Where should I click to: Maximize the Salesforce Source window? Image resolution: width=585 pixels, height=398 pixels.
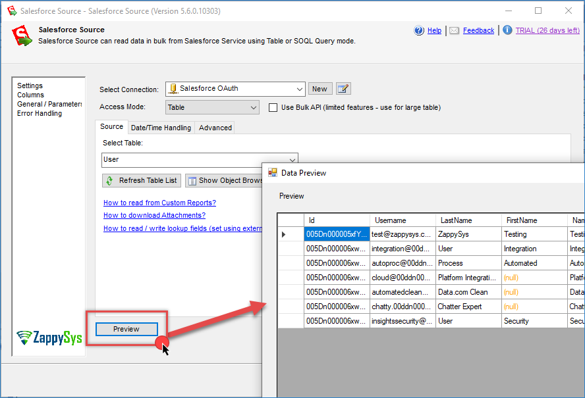[538, 11]
